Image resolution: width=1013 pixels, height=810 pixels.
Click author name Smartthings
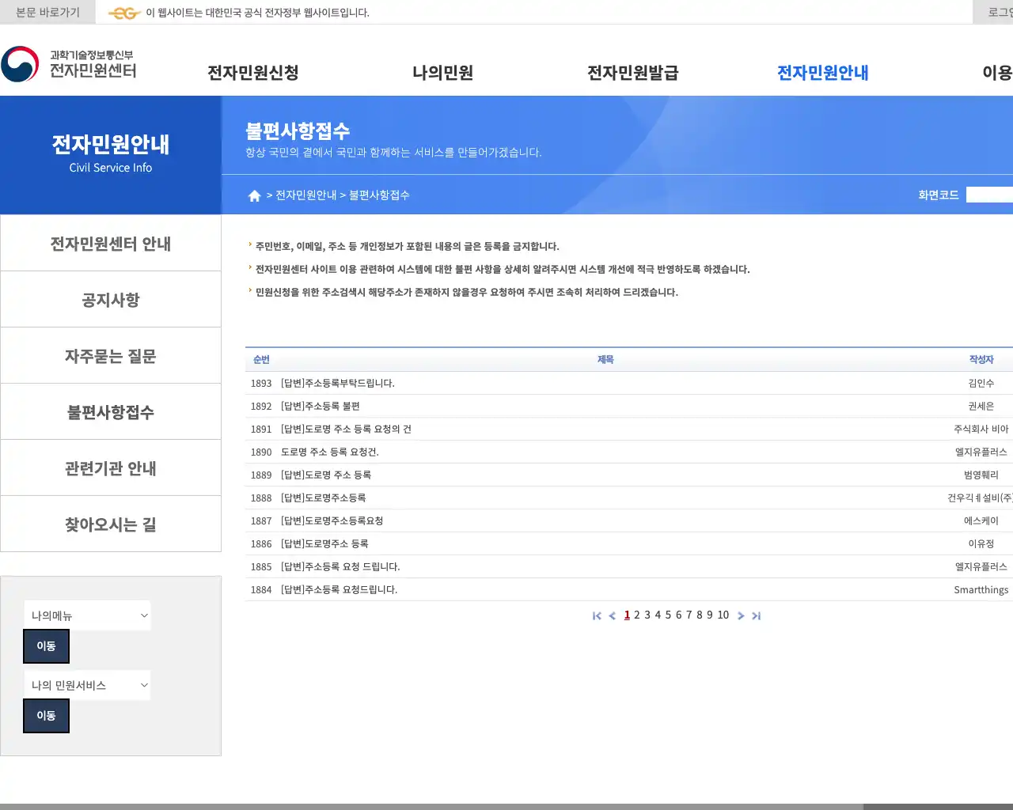[981, 589]
